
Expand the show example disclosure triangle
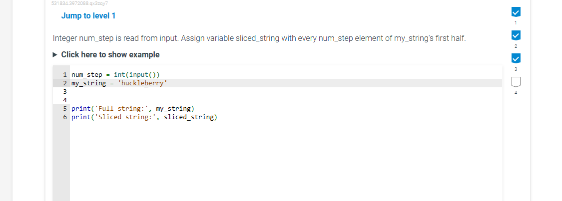pos(55,54)
